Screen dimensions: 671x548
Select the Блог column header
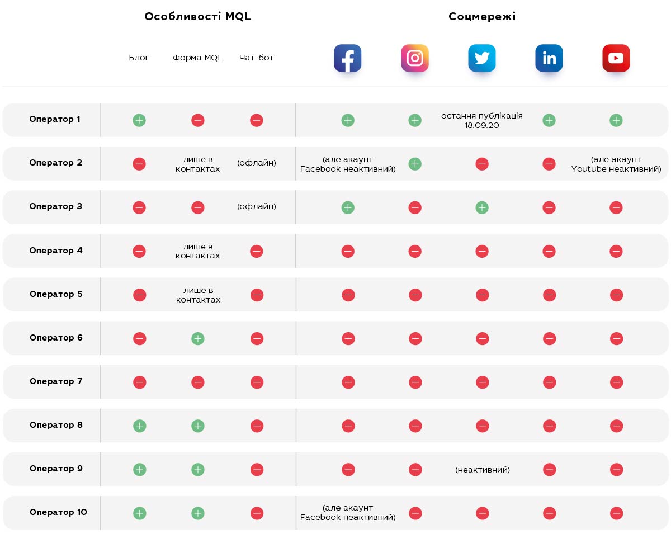point(139,58)
